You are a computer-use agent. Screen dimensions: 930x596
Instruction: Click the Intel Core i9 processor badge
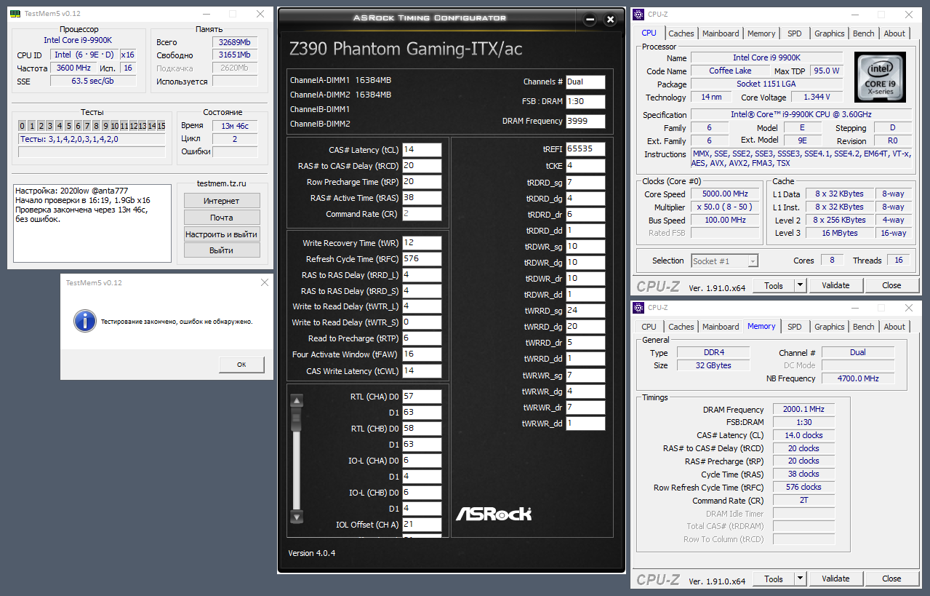coord(880,76)
